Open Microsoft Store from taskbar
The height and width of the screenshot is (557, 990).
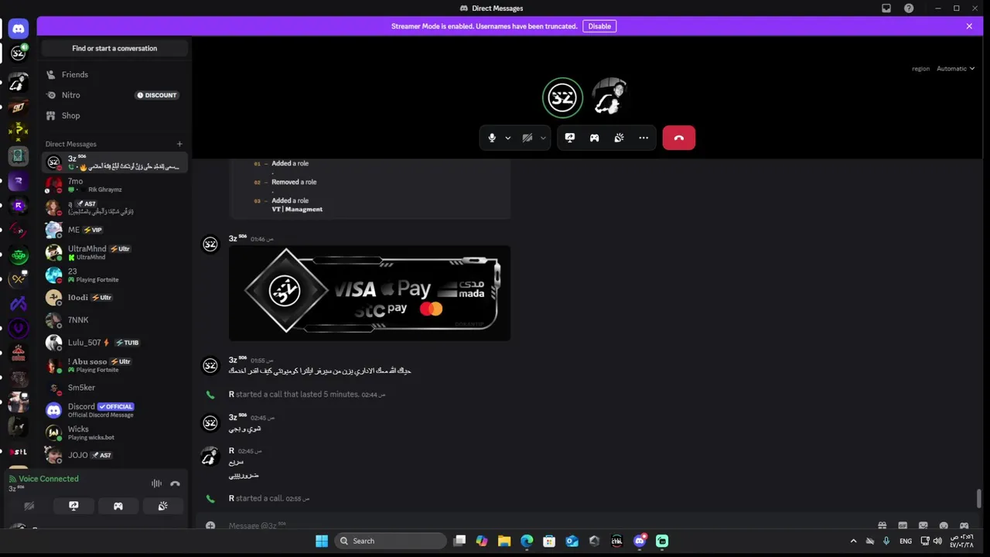(549, 541)
